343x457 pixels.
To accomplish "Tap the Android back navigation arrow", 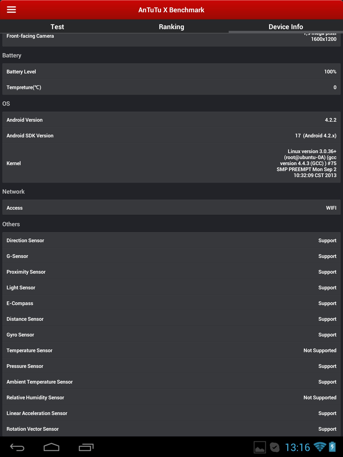I will pos(17,447).
